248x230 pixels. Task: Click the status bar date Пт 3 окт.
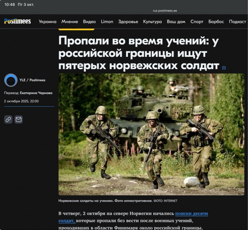point(26,4)
